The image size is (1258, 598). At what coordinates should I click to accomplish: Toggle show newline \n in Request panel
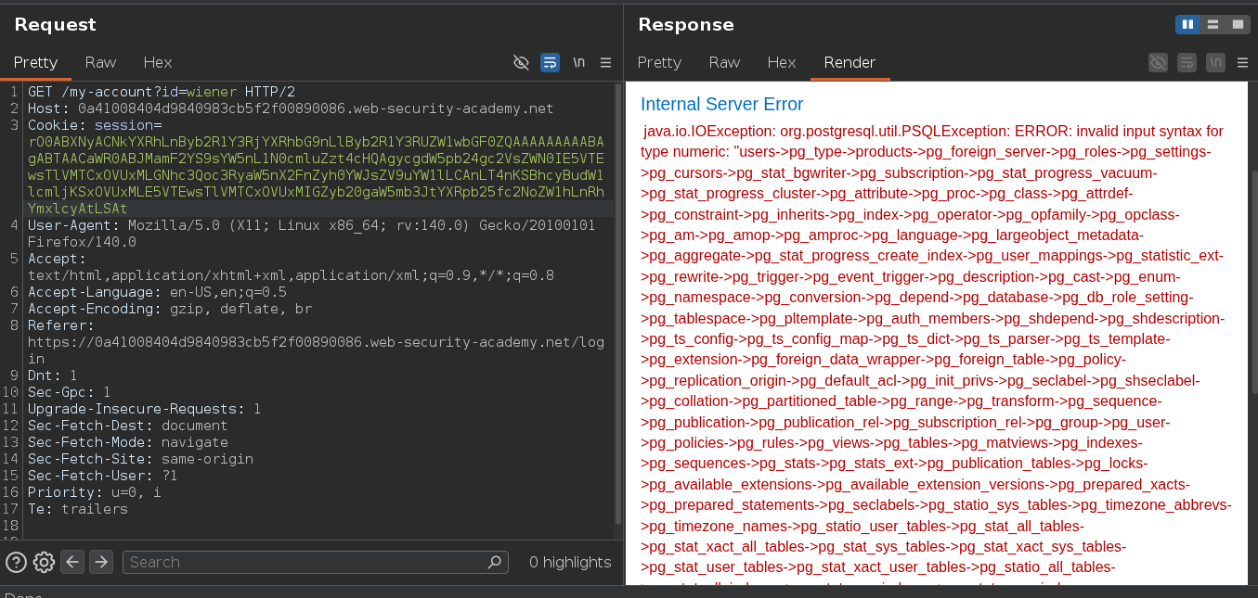[x=579, y=62]
